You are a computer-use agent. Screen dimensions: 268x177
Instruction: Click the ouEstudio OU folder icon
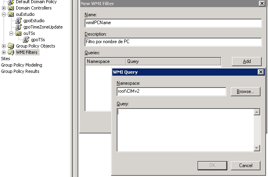[11, 14]
